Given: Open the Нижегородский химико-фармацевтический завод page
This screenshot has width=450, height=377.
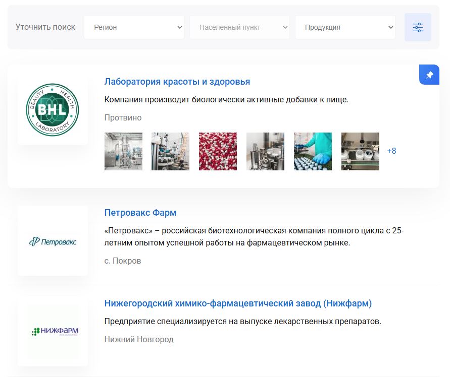Looking at the screenshot, I should pyautogui.click(x=237, y=302).
